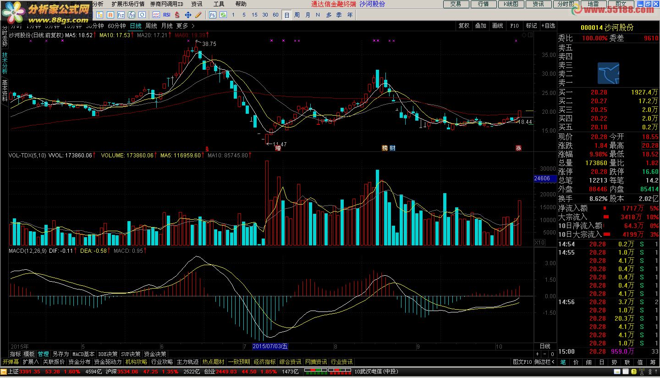Open the 多 multi-period toolbar option
Viewport: 660px width, 378px height.
tap(328, 15)
